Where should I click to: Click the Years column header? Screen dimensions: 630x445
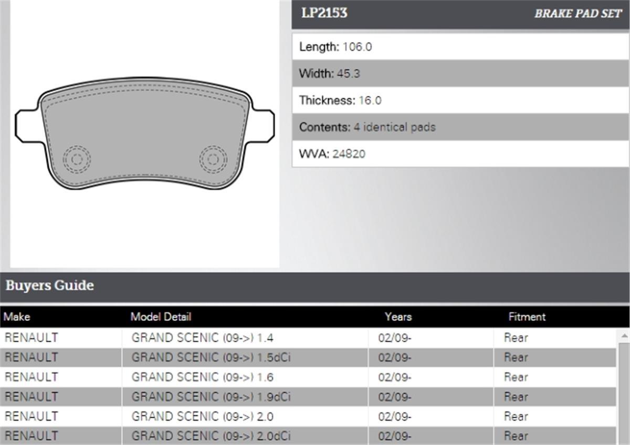click(x=398, y=317)
